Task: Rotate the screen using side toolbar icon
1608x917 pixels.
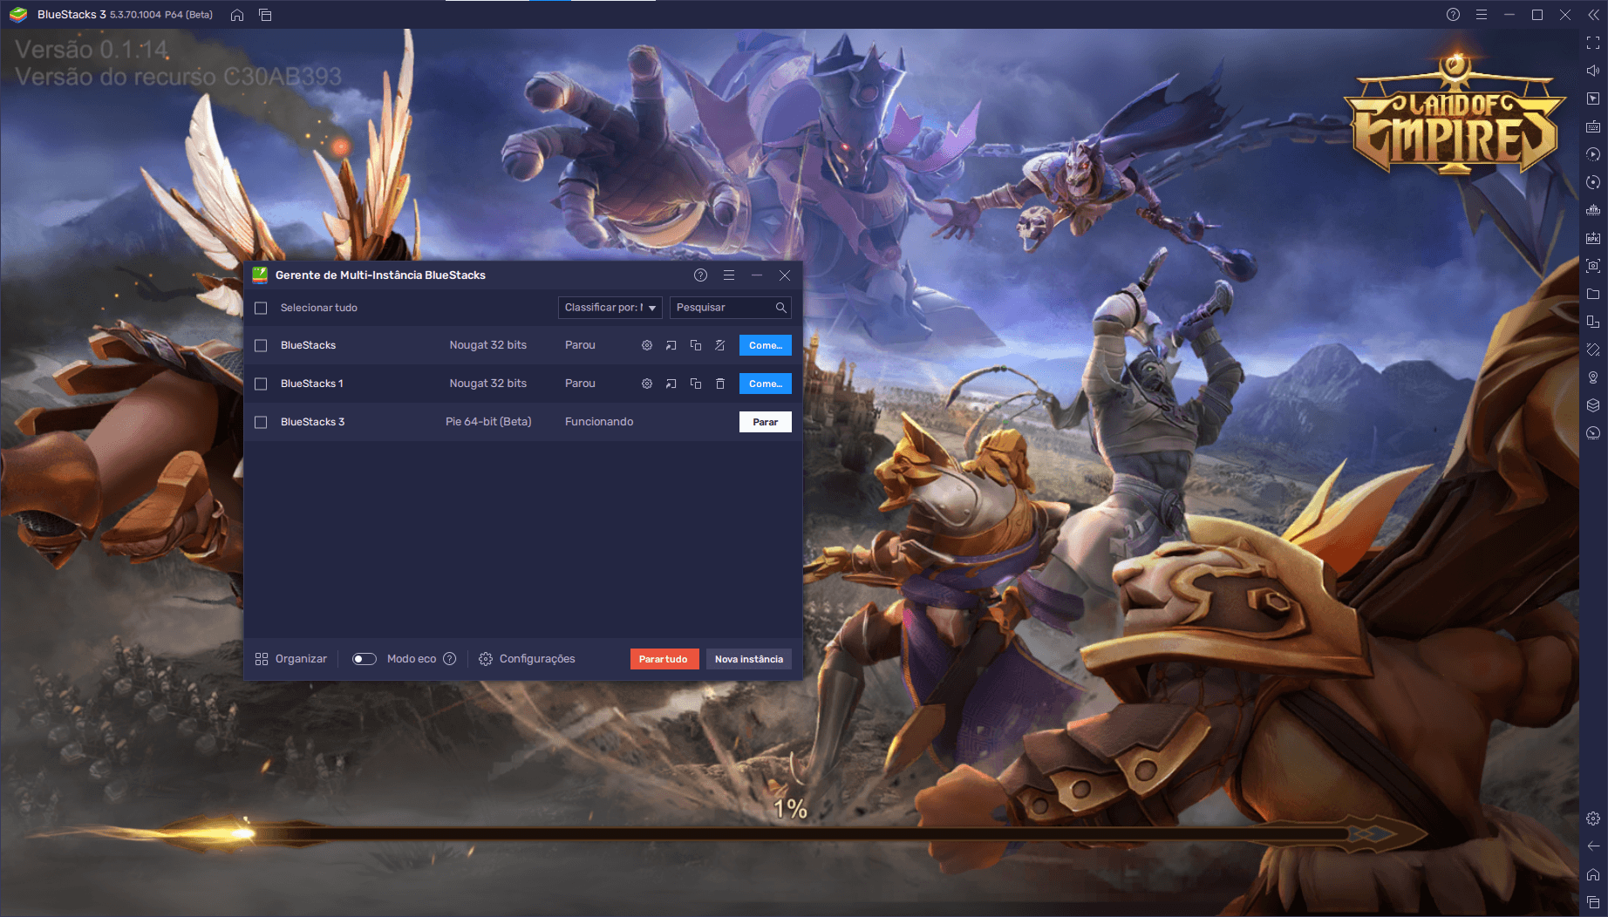Action: (1593, 350)
